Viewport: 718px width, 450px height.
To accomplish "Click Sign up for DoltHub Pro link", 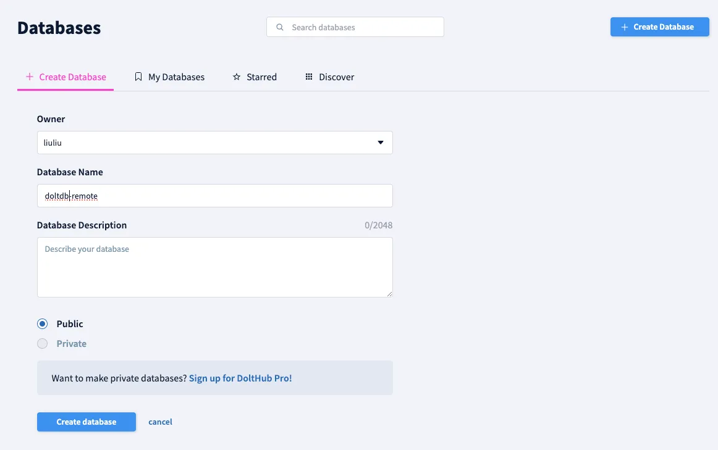I will point(240,378).
